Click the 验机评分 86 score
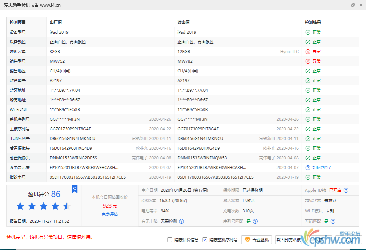This screenshot has height=250, width=366. pos(44,194)
